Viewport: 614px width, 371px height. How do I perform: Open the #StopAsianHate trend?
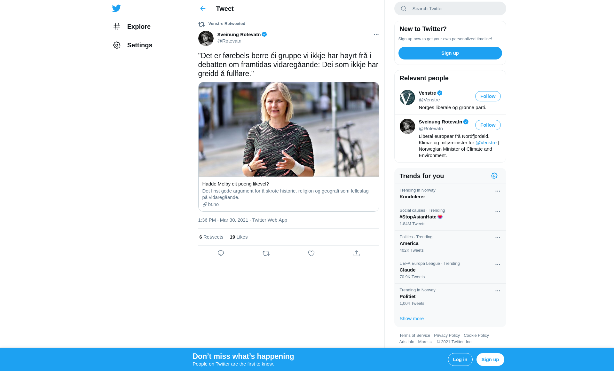(450, 217)
